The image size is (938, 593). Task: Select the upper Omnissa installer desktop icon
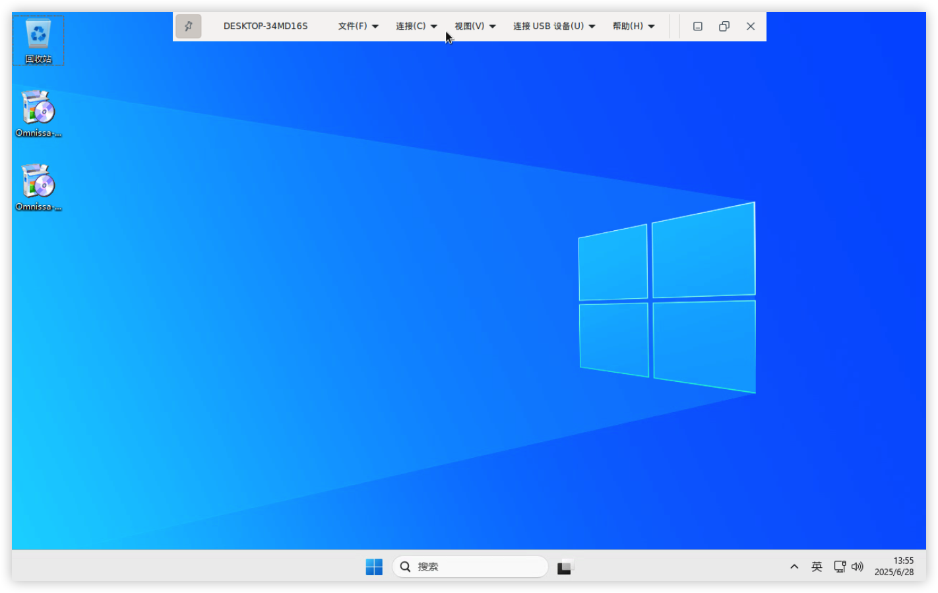tap(38, 114)
